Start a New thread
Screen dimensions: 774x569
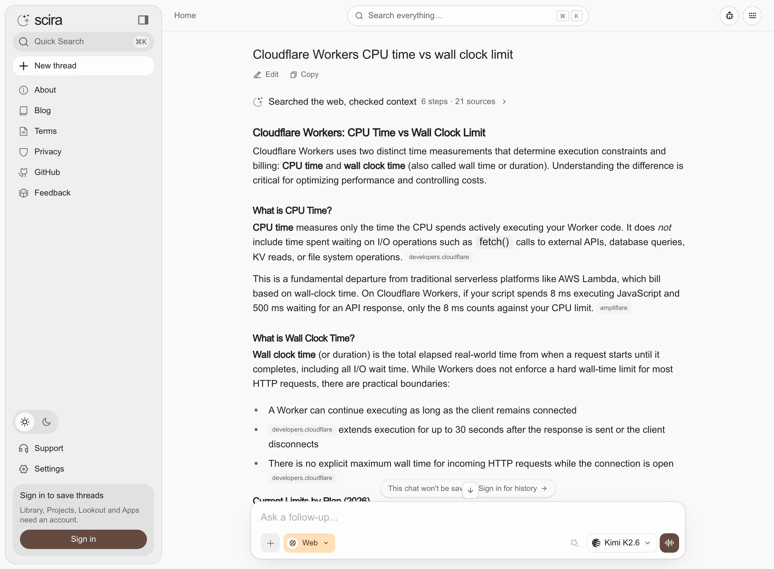point(83,66)
